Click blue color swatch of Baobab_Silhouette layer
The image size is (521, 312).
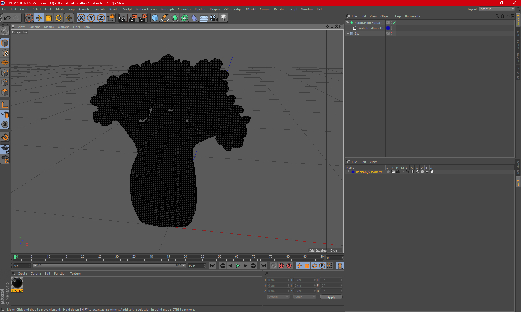pos(353,172)
